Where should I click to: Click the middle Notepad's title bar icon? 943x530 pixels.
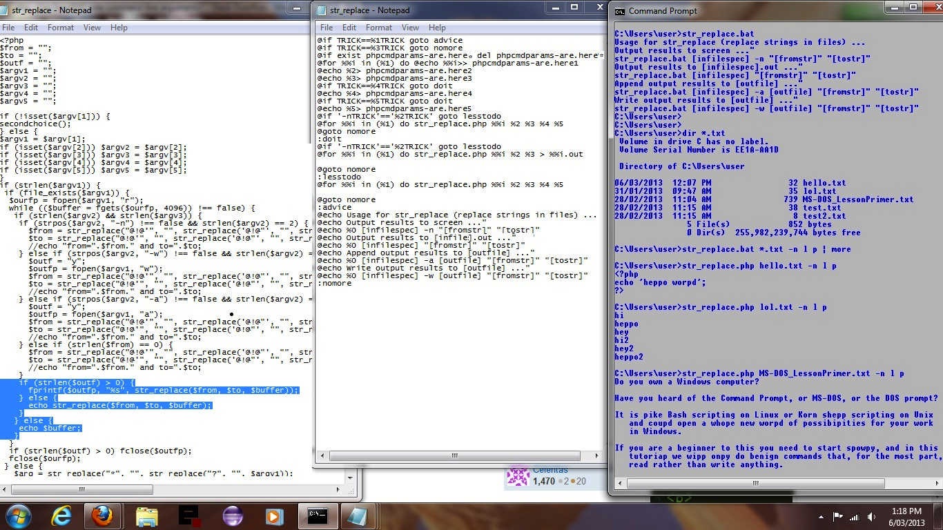pyautogui.click(x=321, y=10)
